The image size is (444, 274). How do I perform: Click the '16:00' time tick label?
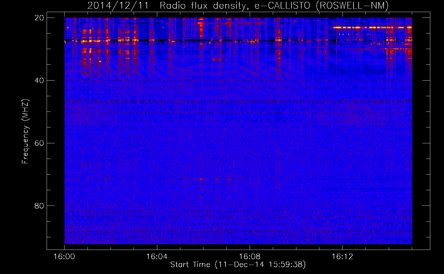[64, 257]
